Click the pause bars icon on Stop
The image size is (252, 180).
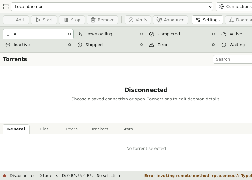(x=66, y=20)
